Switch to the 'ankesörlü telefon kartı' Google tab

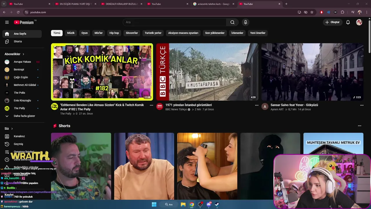click(214, 4)
